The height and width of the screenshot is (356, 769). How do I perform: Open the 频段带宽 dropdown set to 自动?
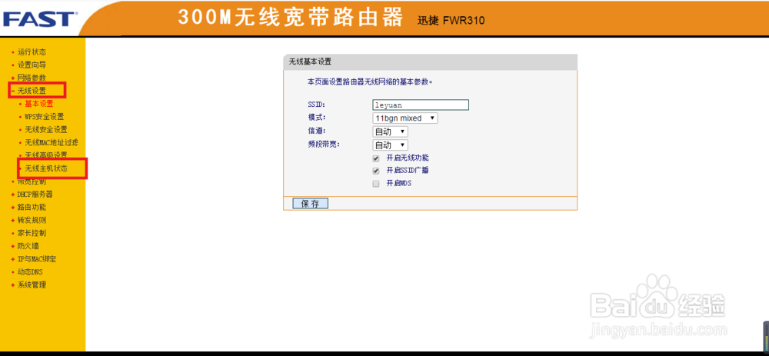(x=391, y=145)
